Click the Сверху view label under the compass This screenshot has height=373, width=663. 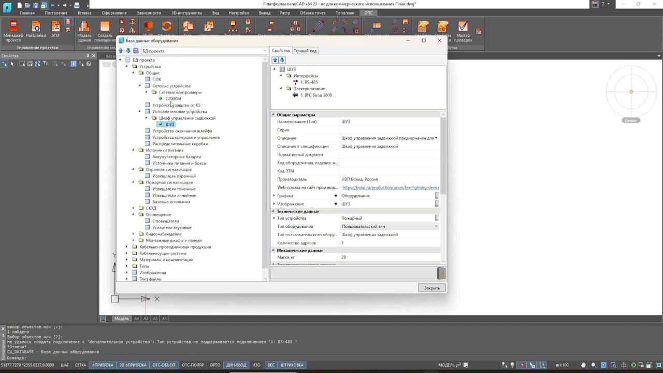631,120
